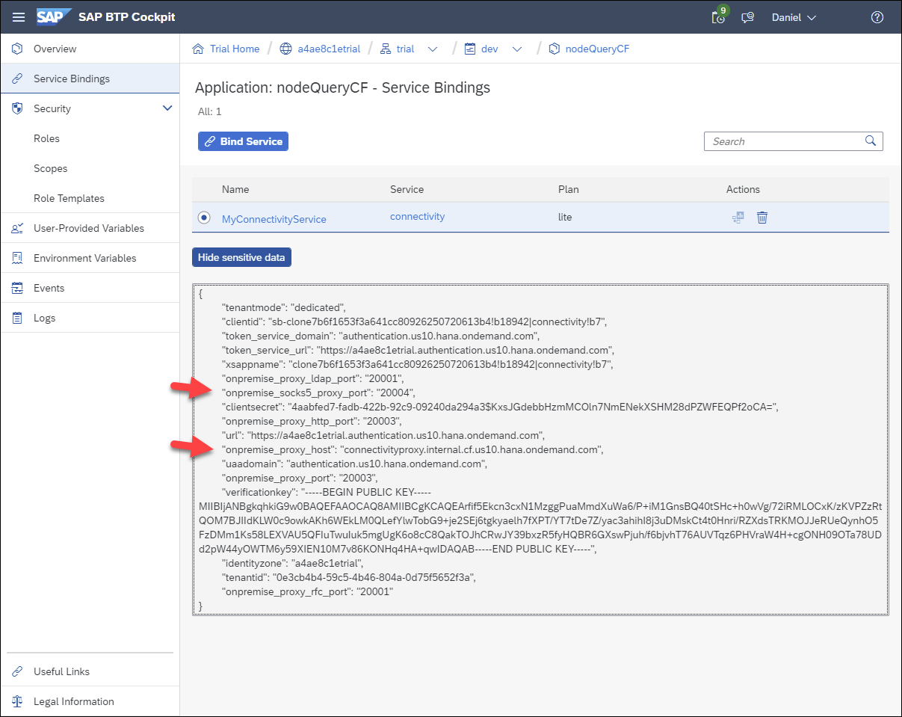Click the Plan column header

tap(568, 189)
